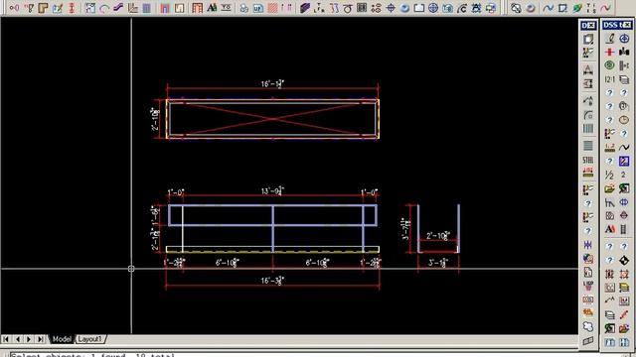The height and width of the screenshot is (357, 636).
Task: Click the green circle icon in DSS toolbar
Action: [609, 65]
